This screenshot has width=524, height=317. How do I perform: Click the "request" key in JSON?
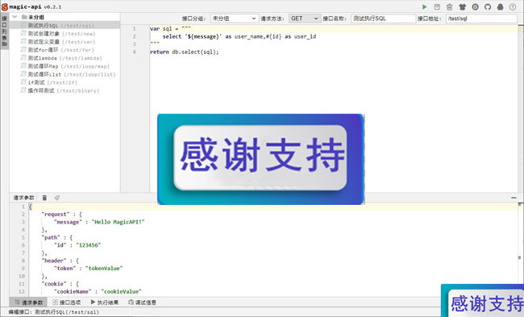click(x=56, y=215)
